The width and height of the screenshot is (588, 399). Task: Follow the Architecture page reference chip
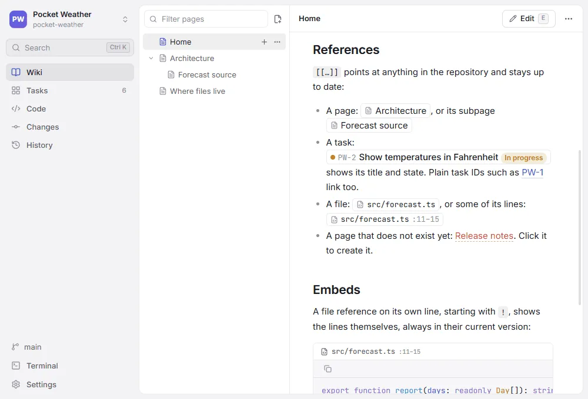pos(396,111)
